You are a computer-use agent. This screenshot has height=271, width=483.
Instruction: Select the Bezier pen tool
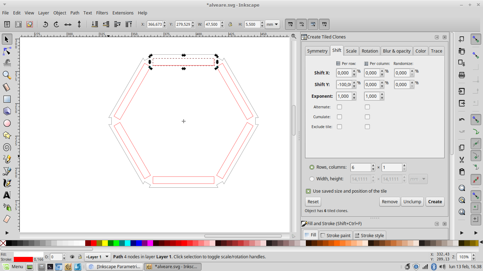tap(7, 171)
